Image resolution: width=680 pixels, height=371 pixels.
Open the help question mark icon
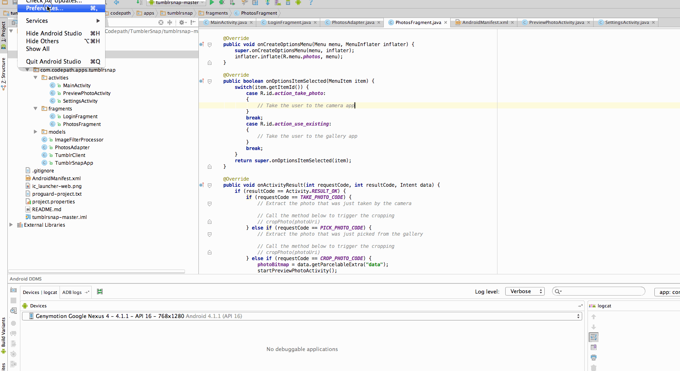(x=311, y=2)
